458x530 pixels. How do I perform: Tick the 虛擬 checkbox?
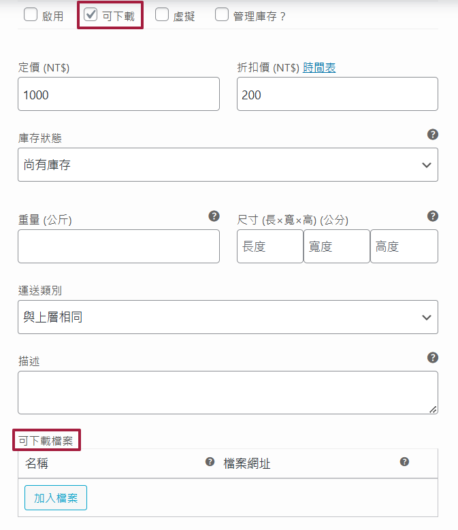click(x=162, y=15)
